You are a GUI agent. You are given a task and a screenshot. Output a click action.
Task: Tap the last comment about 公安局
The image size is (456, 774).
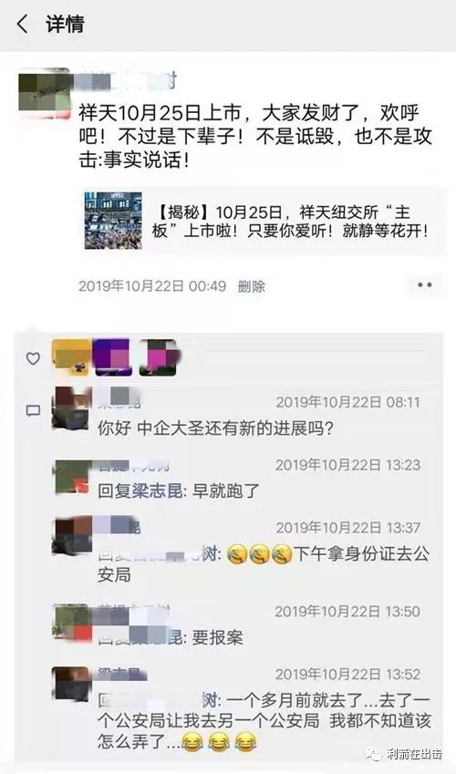point(264,721)
